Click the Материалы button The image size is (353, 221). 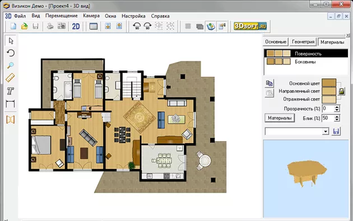click(280, 118)
